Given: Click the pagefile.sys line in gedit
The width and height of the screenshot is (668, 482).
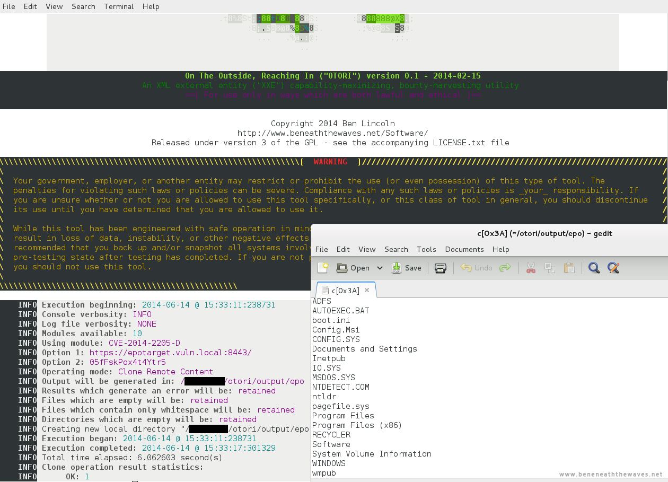Looking at the screenshot, I should click(x=341, y=406).
